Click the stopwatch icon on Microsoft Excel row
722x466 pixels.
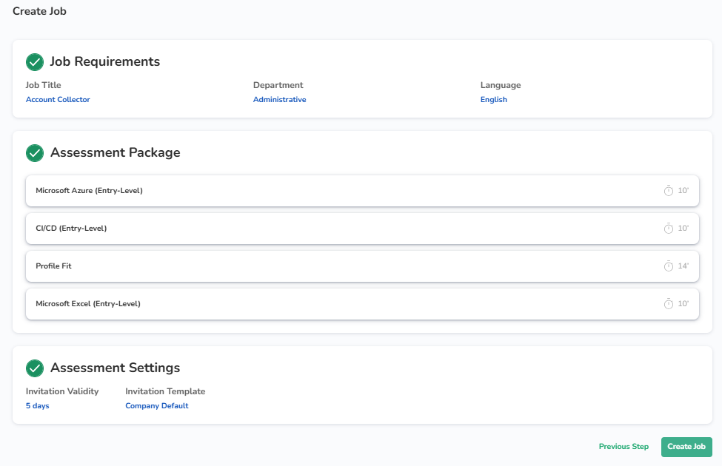point(669,304)
